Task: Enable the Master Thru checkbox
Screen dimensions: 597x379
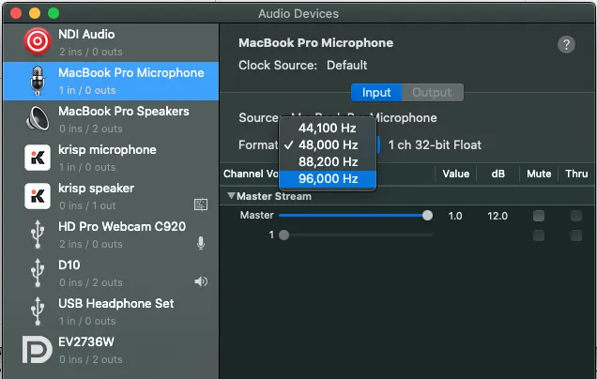Action: 575,216
